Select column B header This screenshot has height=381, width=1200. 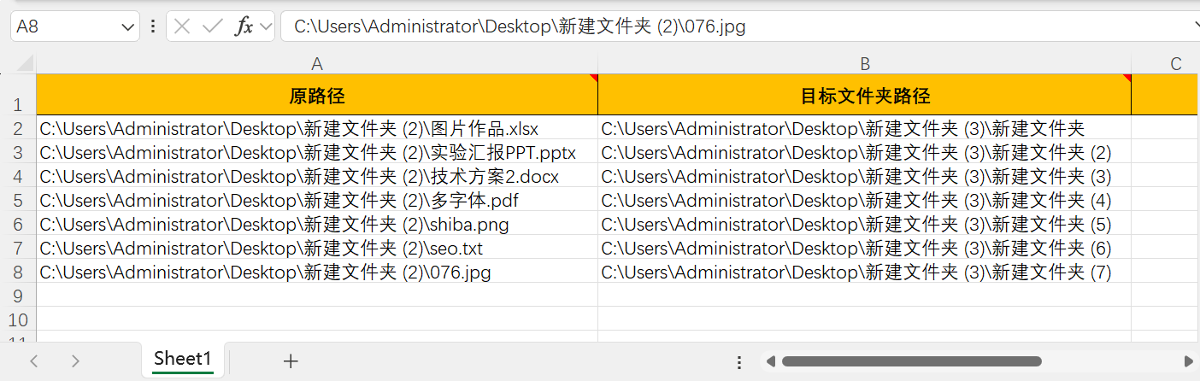coord(864,63)
